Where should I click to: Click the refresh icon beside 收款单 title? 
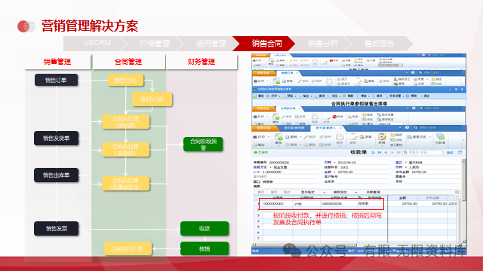click(373, 152)
